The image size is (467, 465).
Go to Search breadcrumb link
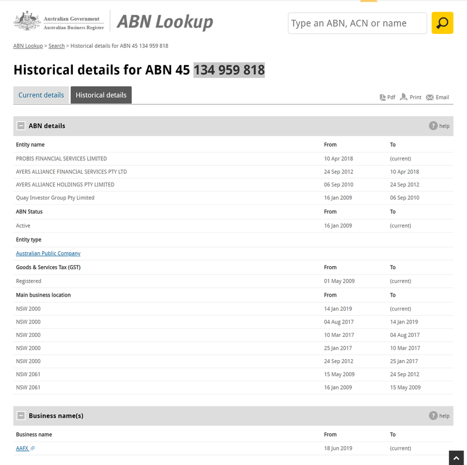tap(57, 46)
